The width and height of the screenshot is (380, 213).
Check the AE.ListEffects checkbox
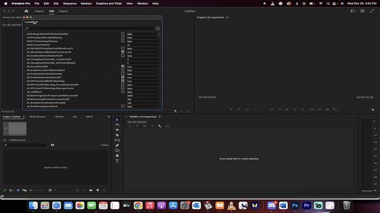[123, 92]
